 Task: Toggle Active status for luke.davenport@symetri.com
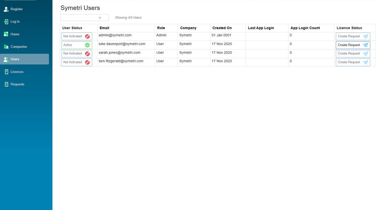[x=76, y=45]
